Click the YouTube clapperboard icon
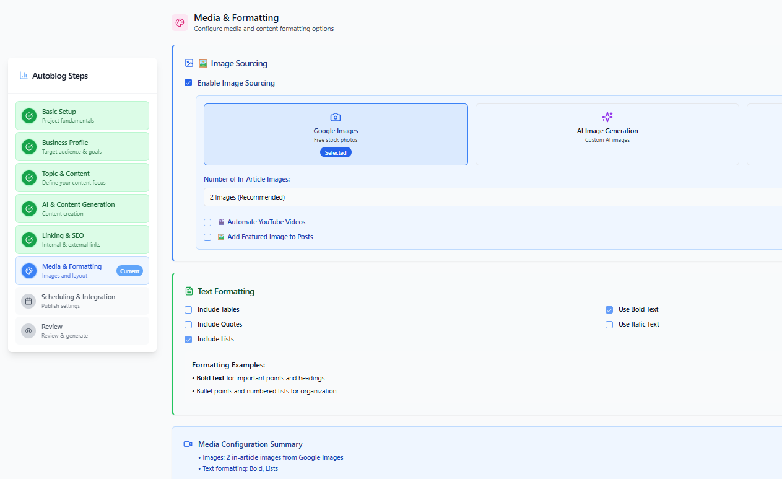 click(221, 222)
